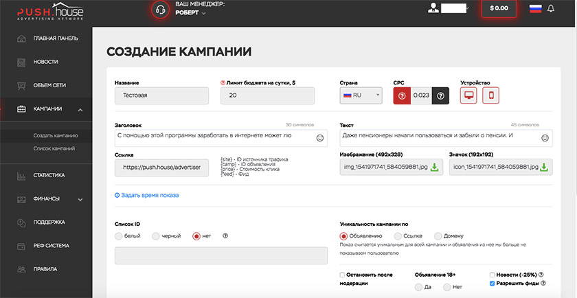Click the upload icon for Изображение
577x298 pixels.
(x=435, y=167)
